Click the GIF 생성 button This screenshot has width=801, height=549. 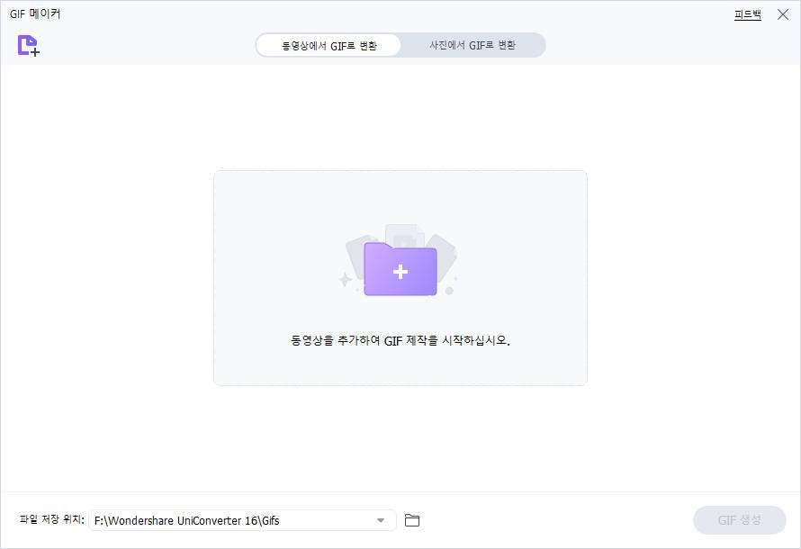point(739,520)
